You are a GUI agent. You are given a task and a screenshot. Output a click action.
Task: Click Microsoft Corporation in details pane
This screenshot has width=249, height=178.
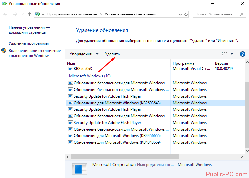[x=114, y=165]
